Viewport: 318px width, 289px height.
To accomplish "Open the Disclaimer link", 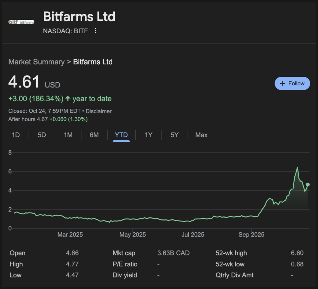I will pos(98,111).
